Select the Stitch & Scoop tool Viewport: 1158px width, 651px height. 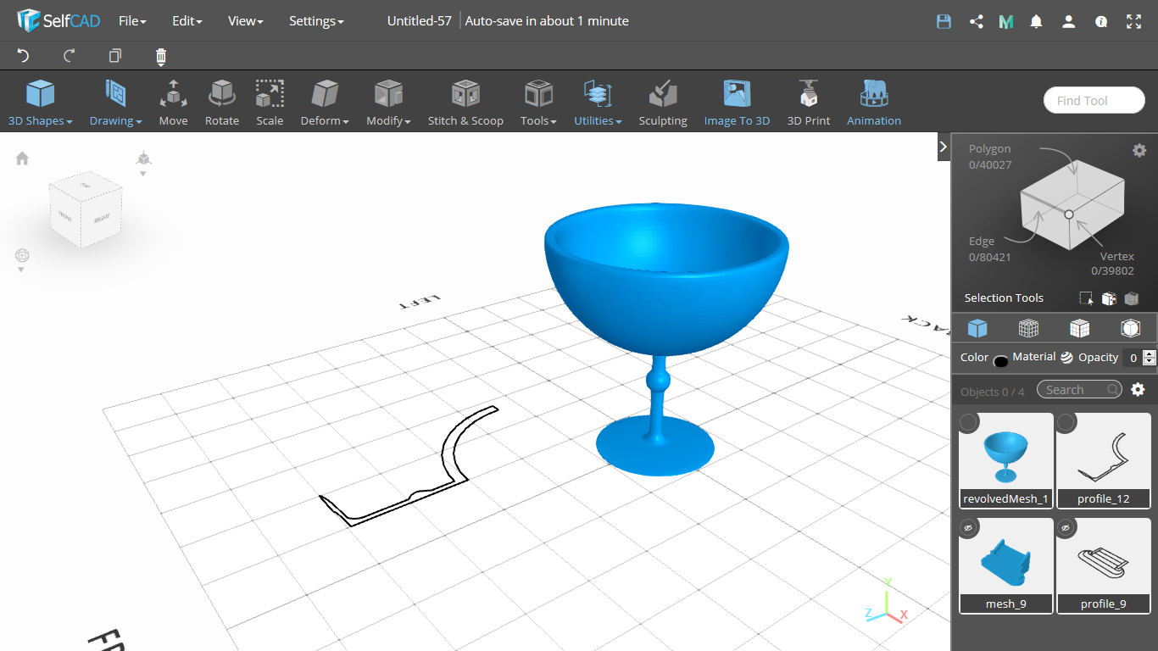[x=465, y=103]
